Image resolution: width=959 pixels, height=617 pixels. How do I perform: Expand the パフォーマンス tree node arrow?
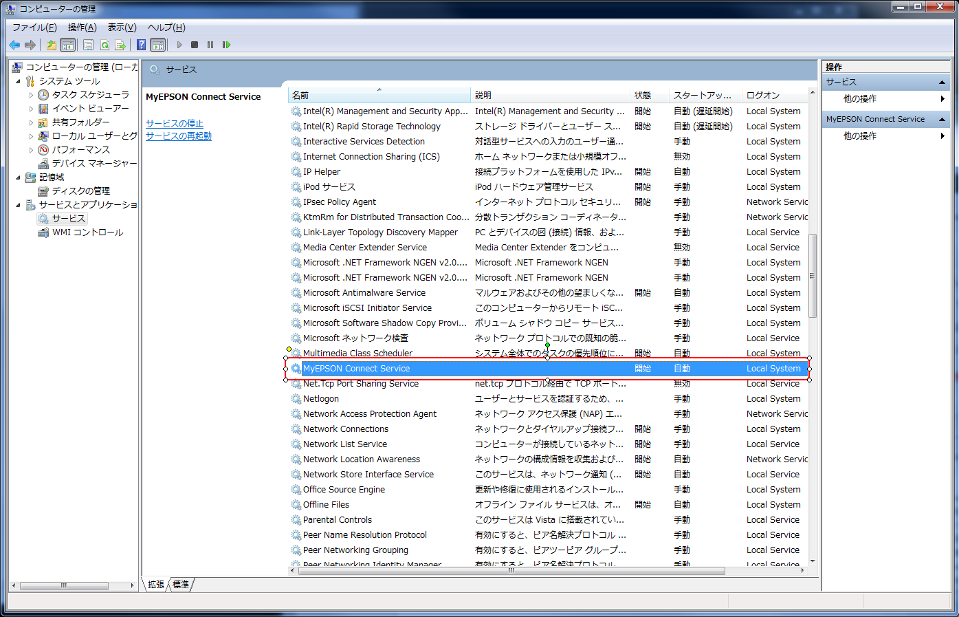(31, 150)
